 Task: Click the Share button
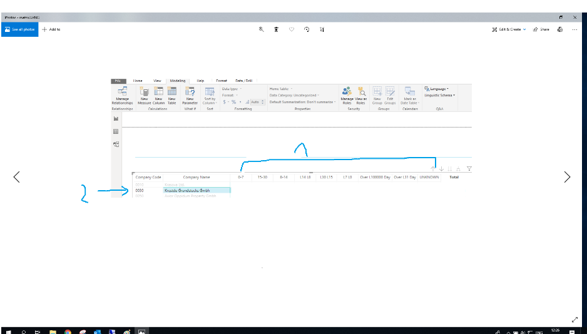tap(541, 29)
